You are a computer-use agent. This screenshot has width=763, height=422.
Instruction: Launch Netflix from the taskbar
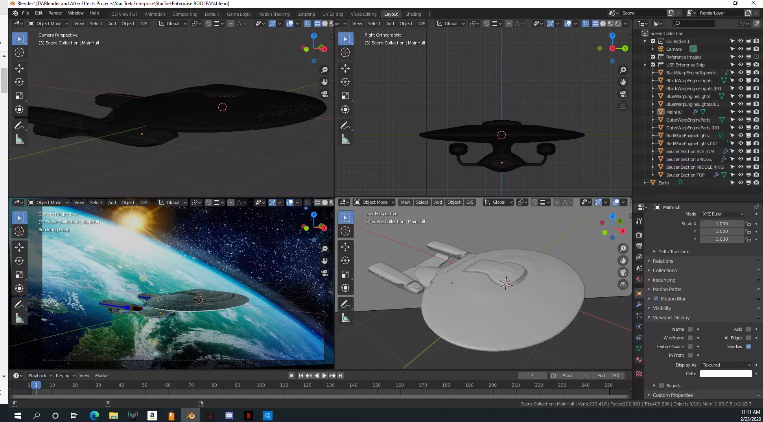click(249, 416)
